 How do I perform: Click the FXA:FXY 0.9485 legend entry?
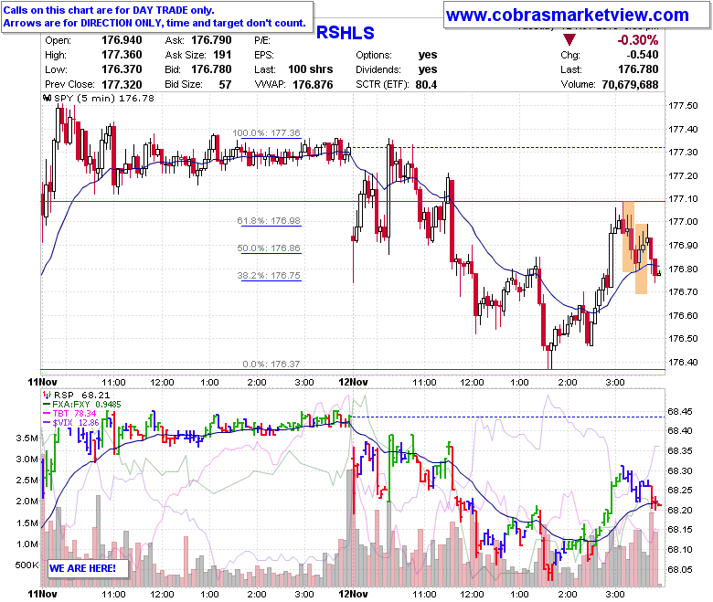[x=87, y=404]
